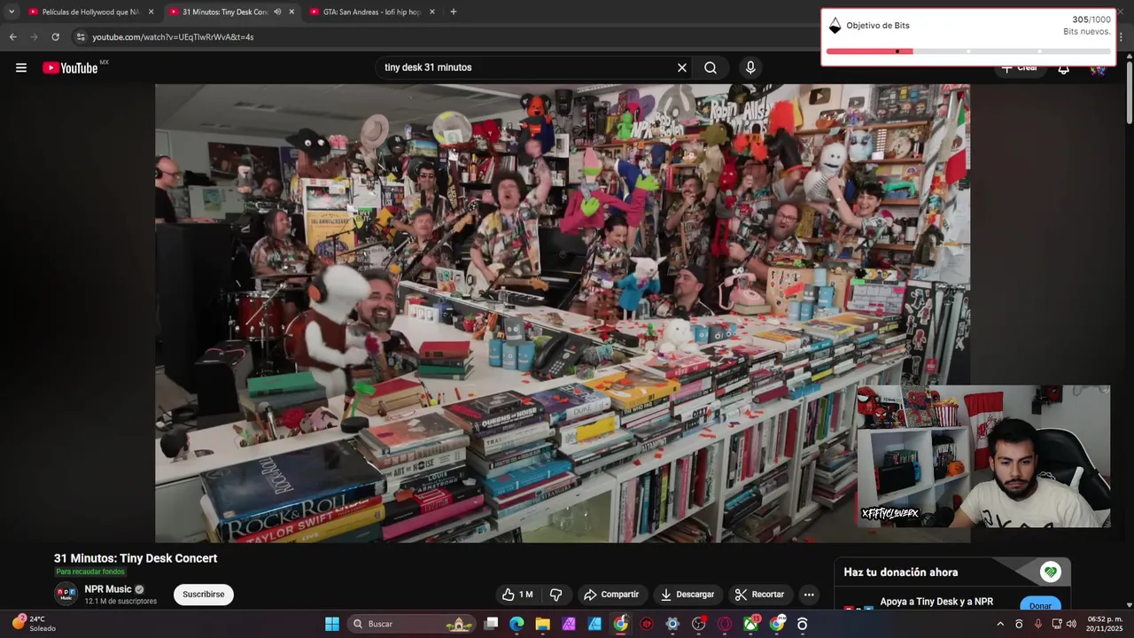Reload the current page
1134x638 pixels.
click(55, 37)
